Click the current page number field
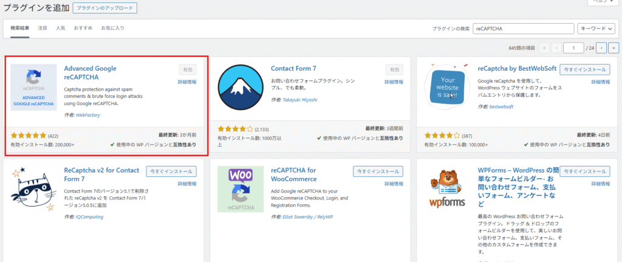 [x=574, y=47]
